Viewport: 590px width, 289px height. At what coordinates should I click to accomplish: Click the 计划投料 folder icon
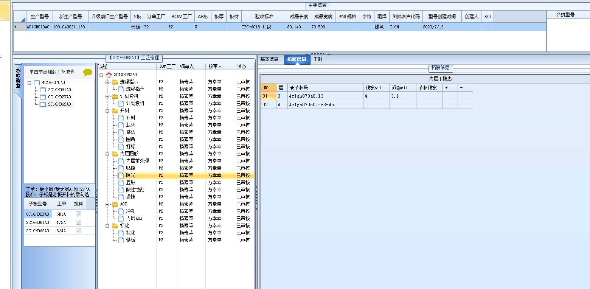pos(115,96)
